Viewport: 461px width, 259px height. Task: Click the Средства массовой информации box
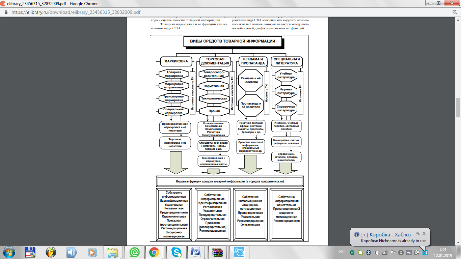point(250,146)
